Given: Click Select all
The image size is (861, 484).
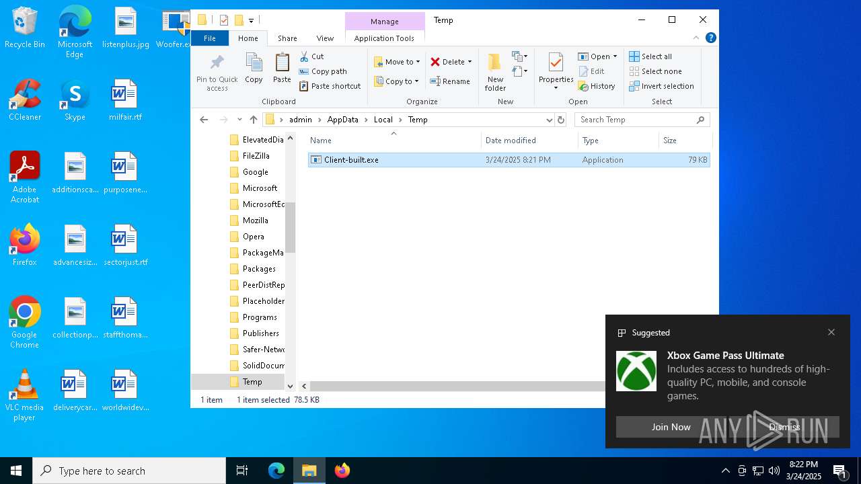Looking at the screenshot, I should 650,56.
